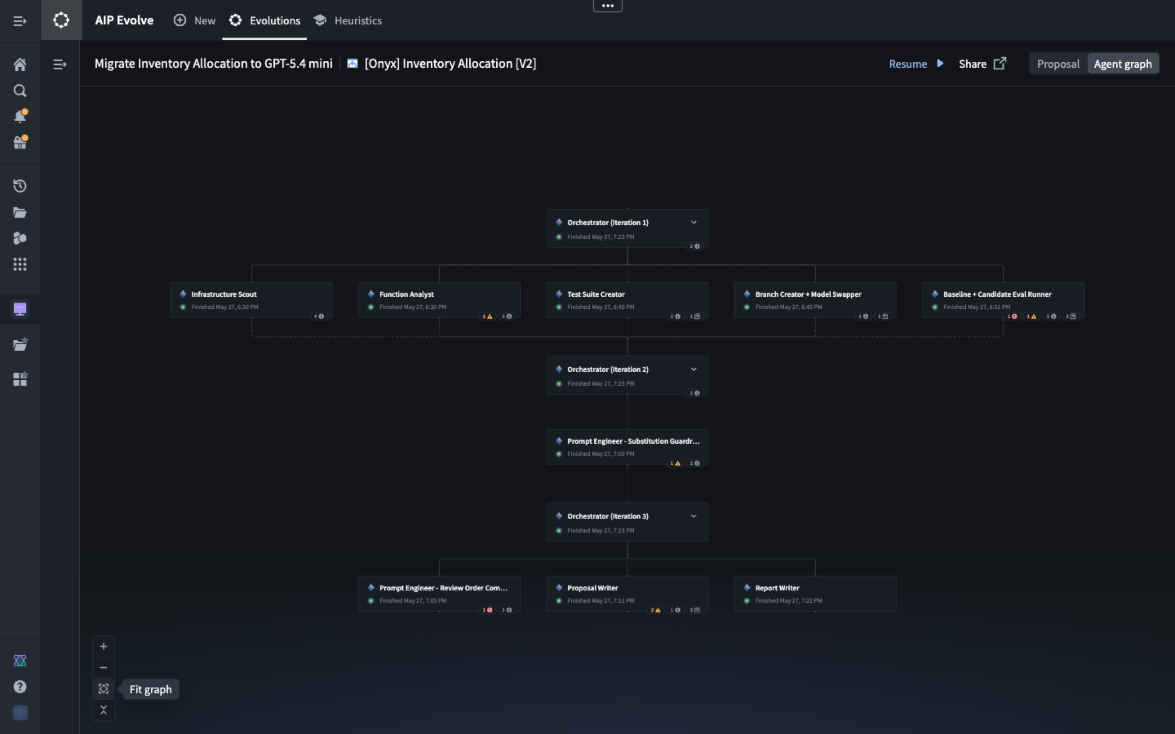Viewport: 1175px width, 734px height.
Task: Collapse Orchestrator (Iteration 1) chevron
Action: point(693,223)
